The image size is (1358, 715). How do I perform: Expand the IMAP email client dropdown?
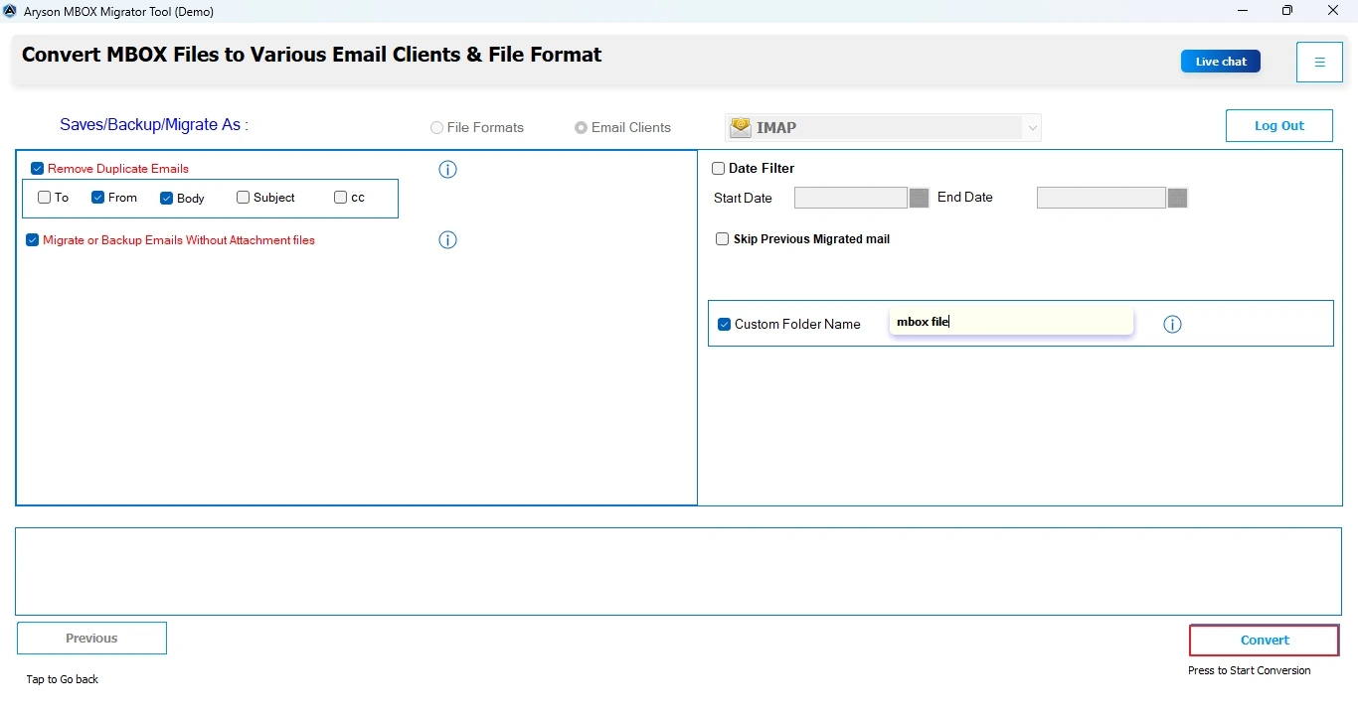(1032, 127)
